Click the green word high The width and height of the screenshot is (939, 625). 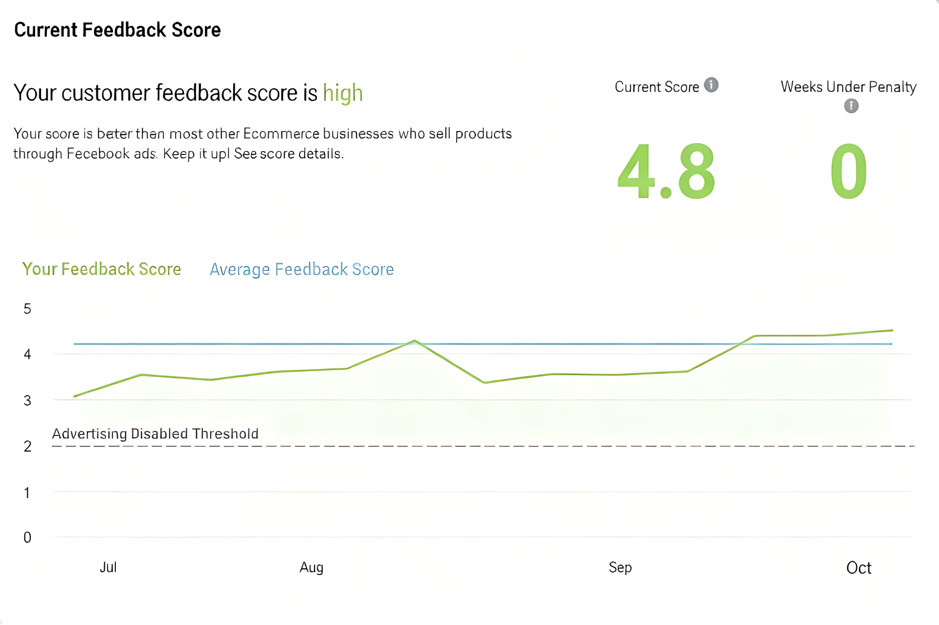343,93
